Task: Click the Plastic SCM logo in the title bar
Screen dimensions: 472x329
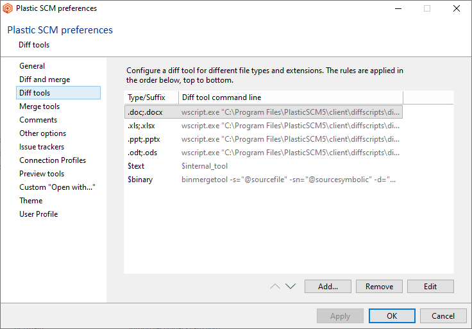Action: (8, 8)
